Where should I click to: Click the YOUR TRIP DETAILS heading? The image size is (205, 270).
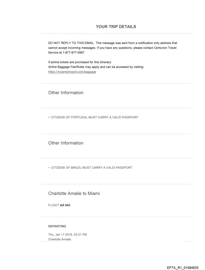[116, 27]
